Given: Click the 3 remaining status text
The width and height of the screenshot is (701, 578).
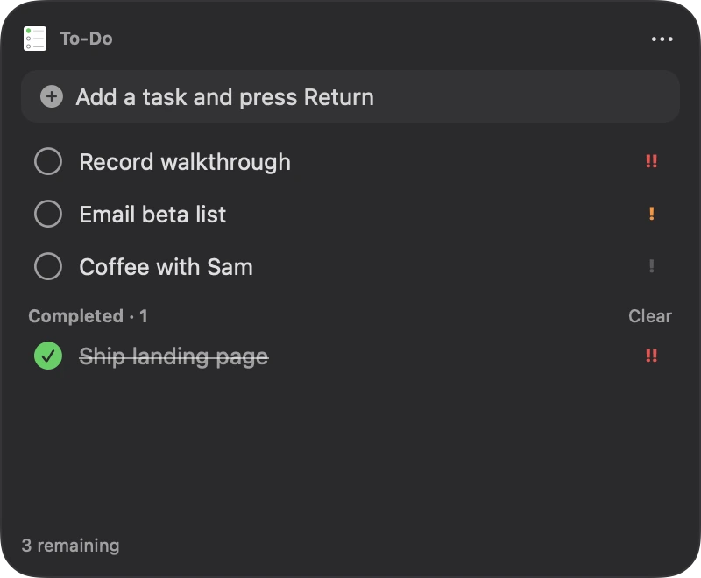Looking at the screenshot, I should point(71,546).
